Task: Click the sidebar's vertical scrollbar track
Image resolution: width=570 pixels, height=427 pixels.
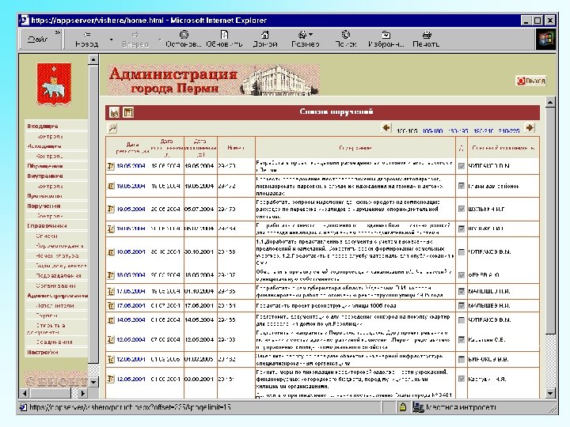Action: [93, 369]
